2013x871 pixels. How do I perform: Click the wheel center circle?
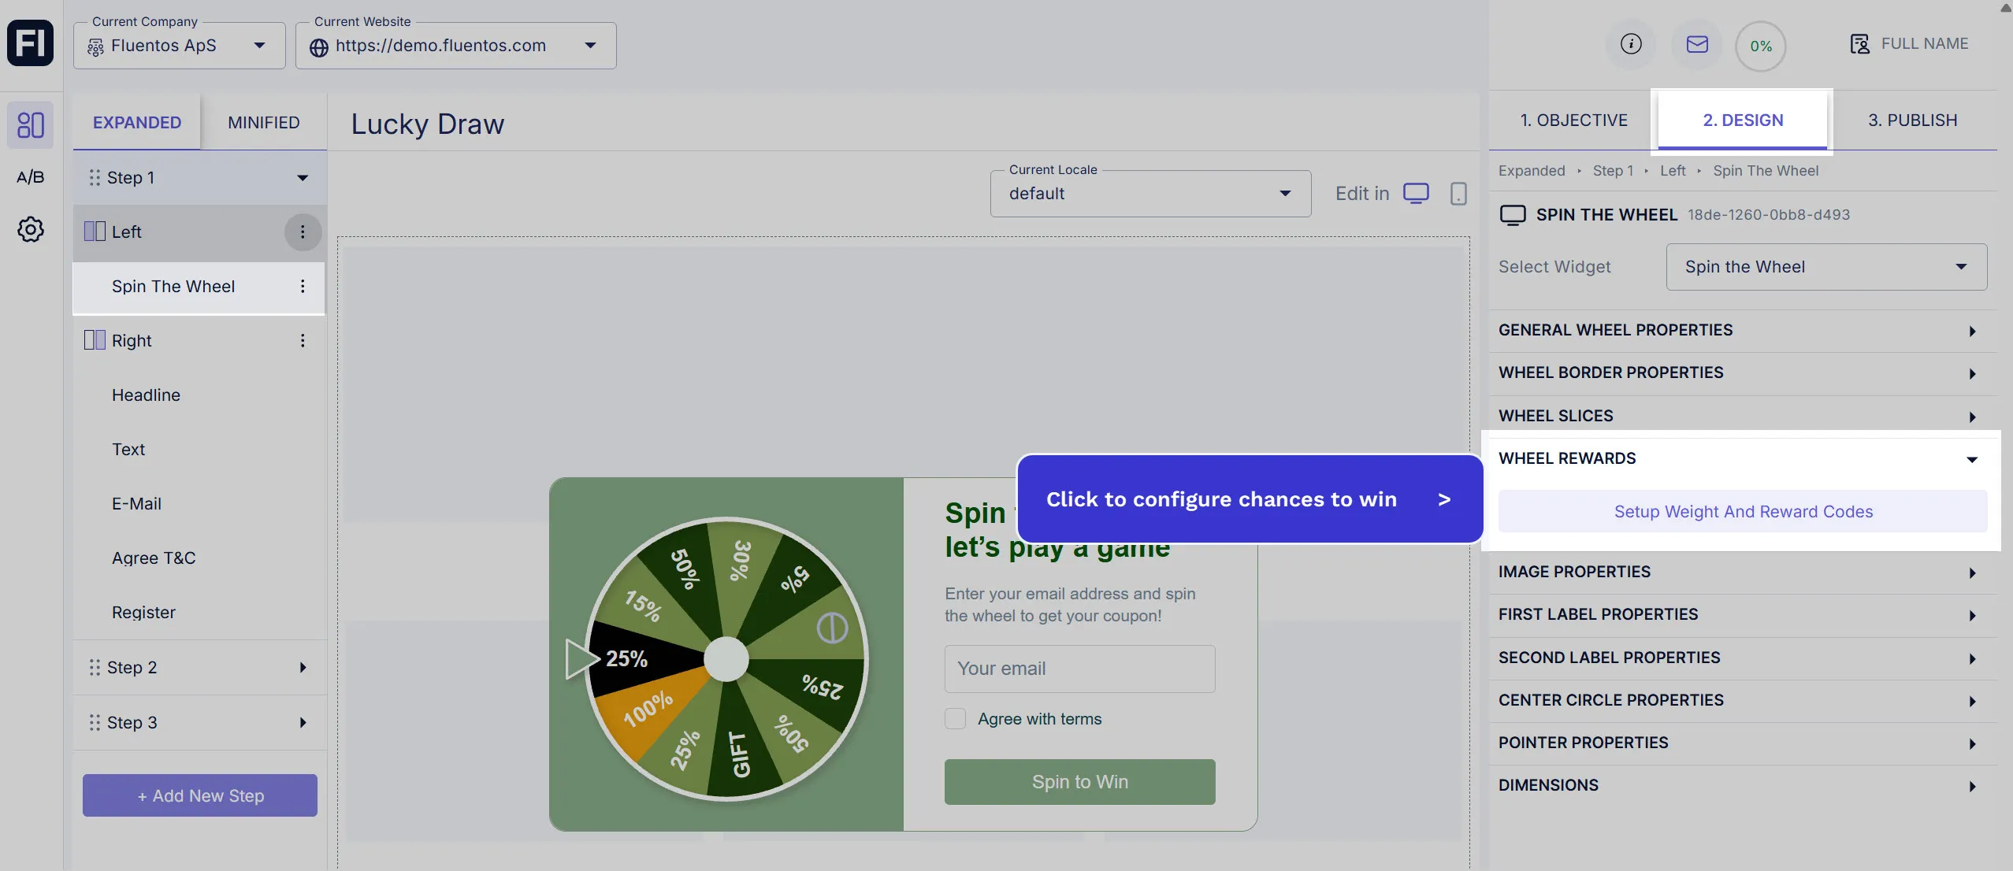[726, 659]
